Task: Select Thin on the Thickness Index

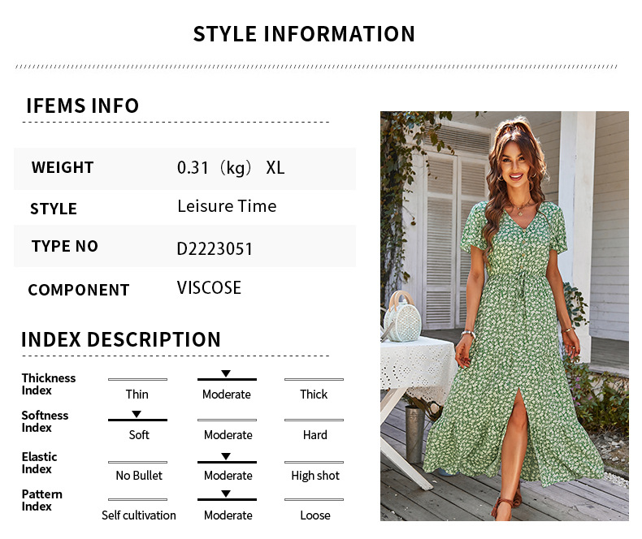Action: click(x=137, y=395)
